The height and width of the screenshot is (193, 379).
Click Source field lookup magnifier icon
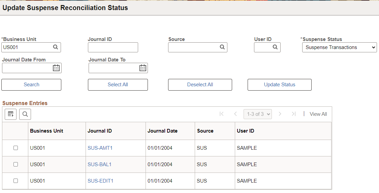click(x=222, y=47)
